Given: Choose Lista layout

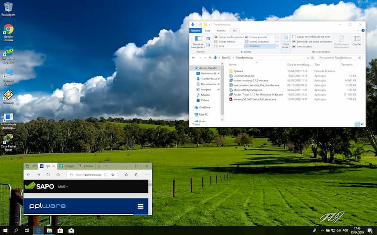Looking at the screenshot, I should [219, 46].
